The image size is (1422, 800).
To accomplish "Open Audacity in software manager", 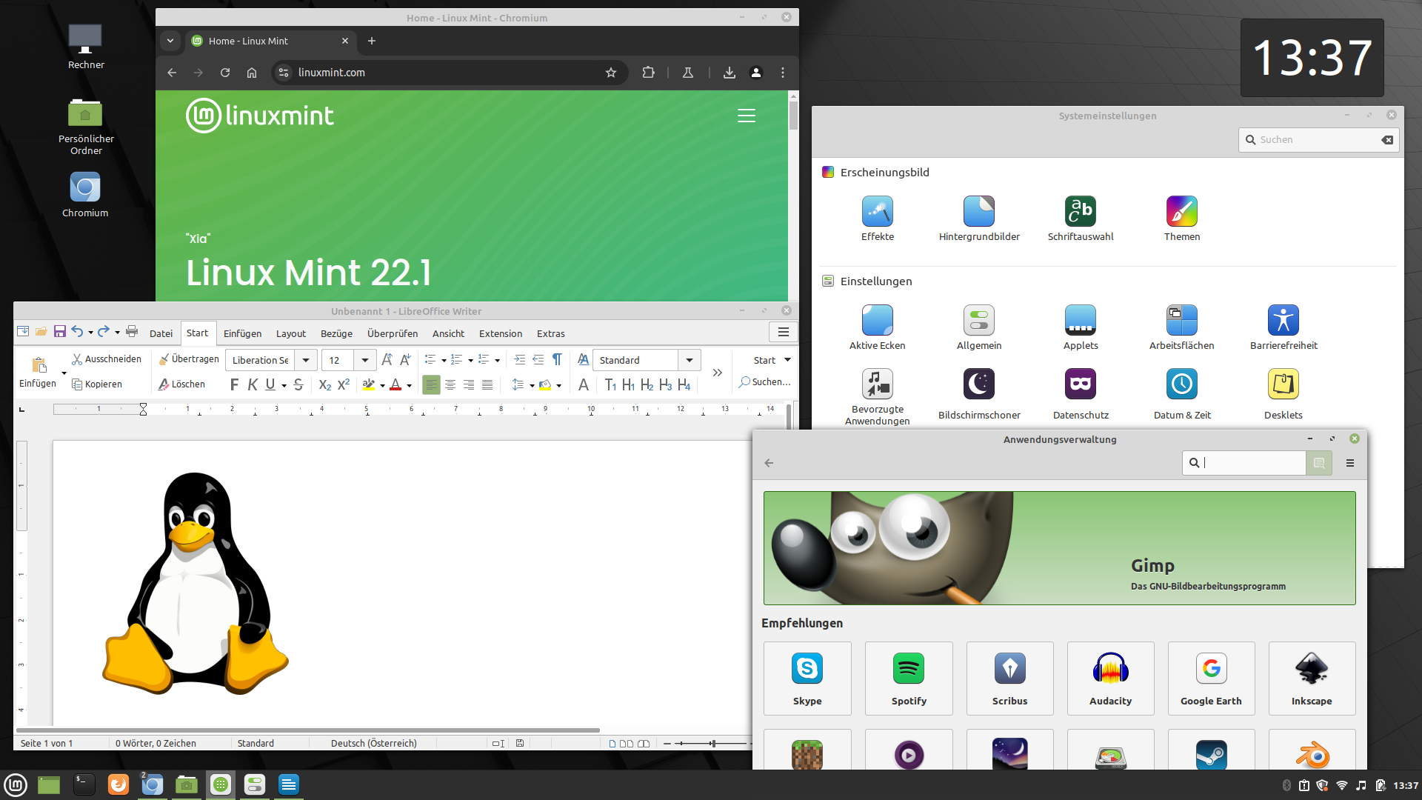I will pyautogui.click(x=1110, y=679).
